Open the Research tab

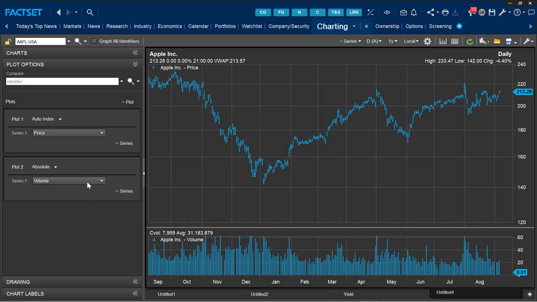117,26
